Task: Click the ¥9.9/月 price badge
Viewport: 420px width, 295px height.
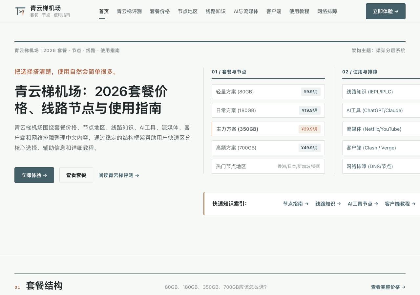Action: point(311,92)
